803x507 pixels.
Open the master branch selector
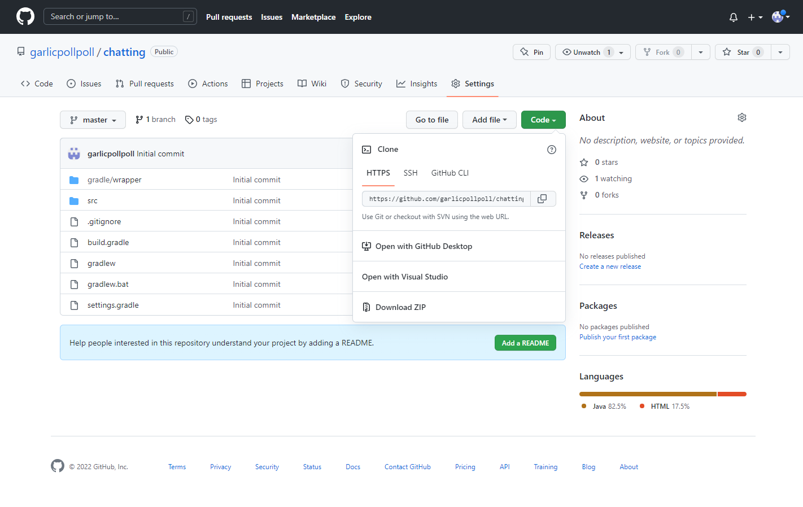click(93, 120)
